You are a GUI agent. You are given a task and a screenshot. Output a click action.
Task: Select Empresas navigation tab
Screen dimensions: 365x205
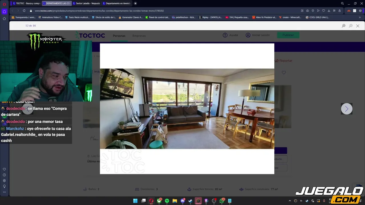139,36
